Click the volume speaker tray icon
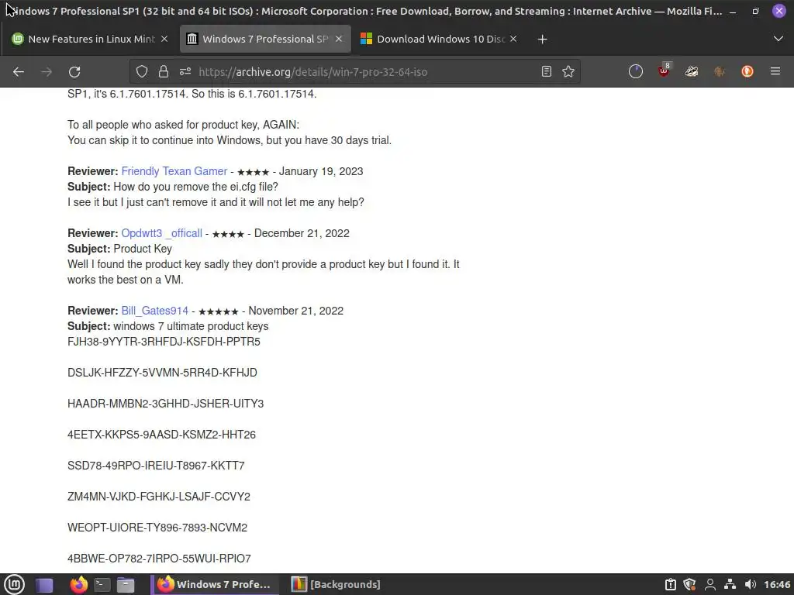The height and width of the screenshot is (595, 794). pyautogui.click(x=751, y=585)
